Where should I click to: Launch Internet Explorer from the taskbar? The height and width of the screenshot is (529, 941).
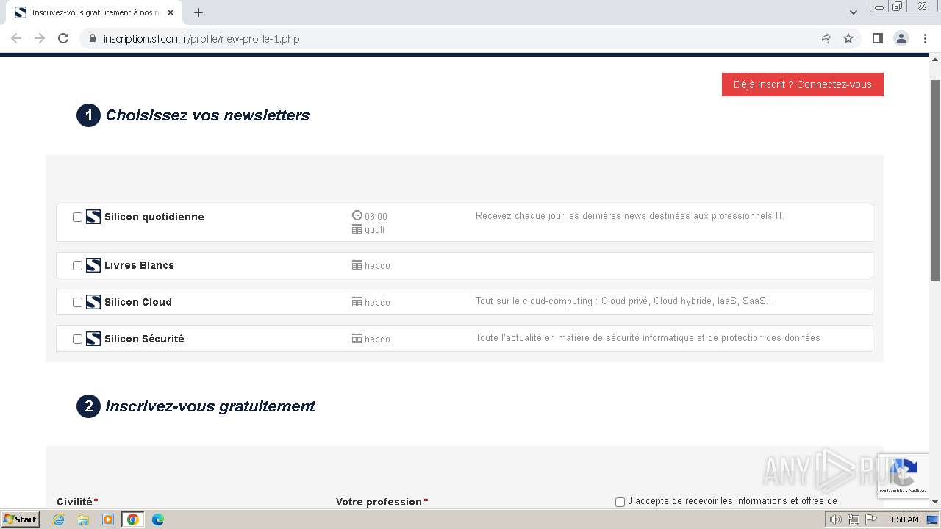tap(59, 519)
